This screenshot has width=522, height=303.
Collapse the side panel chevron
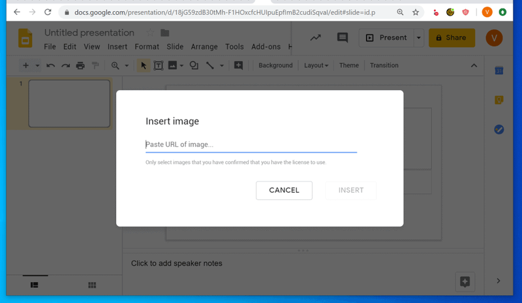(499, 281)
